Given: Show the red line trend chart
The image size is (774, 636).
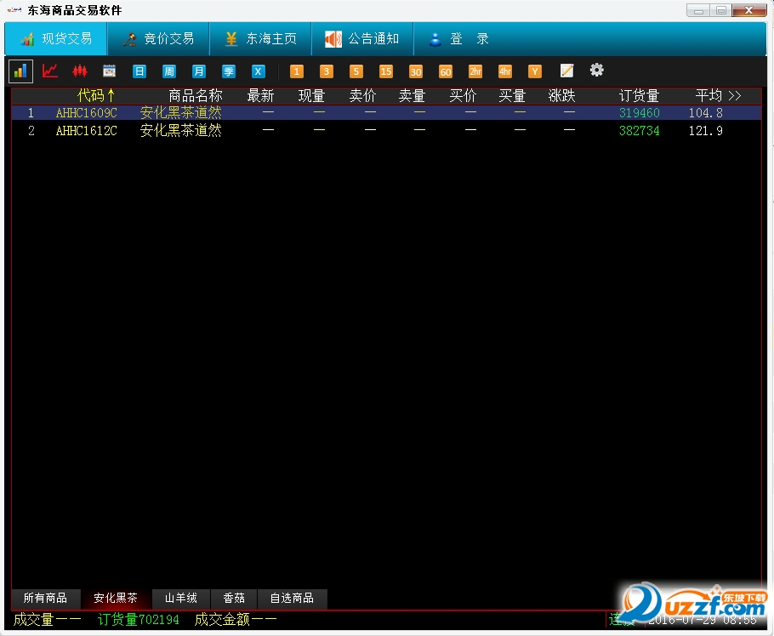Looking at the screenshot, I should click(x=50, y=71).
